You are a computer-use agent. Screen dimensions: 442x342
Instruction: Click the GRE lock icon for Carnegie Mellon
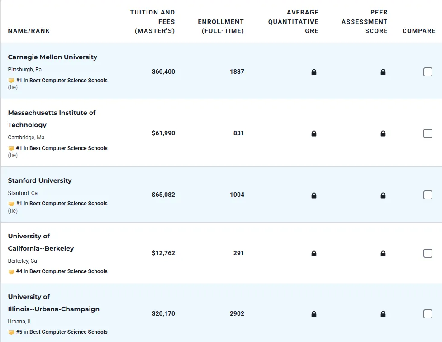314,72
